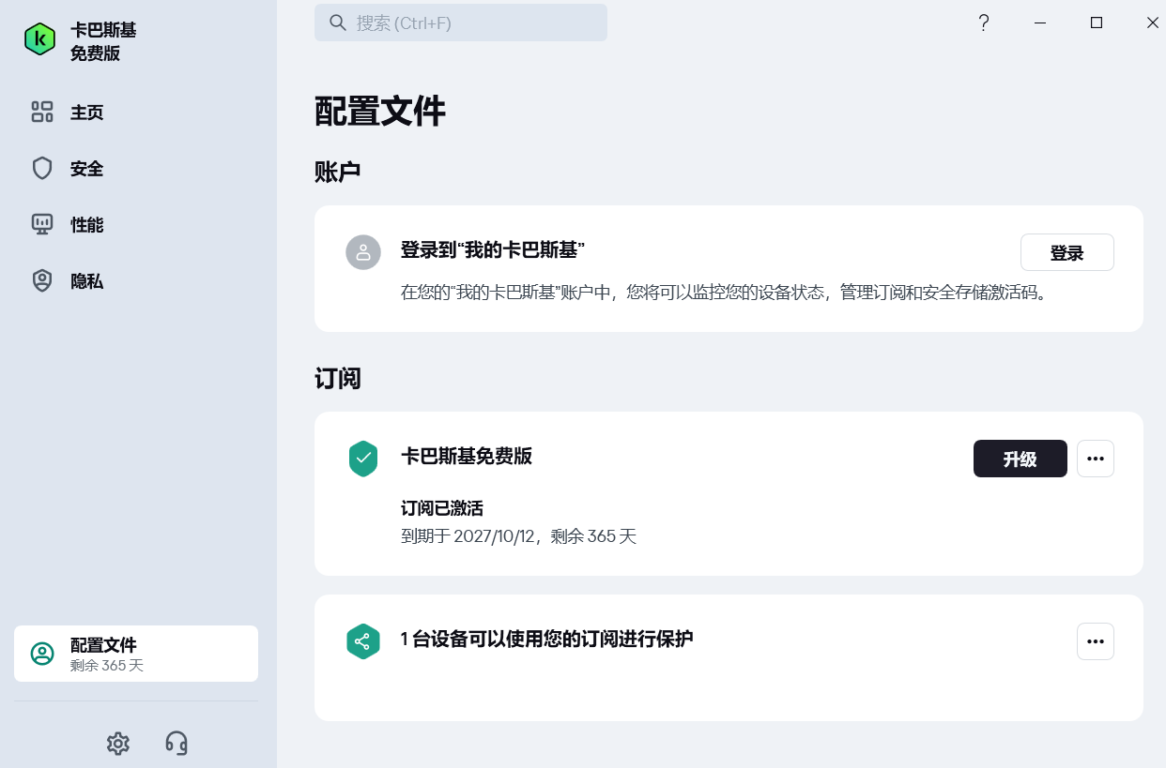The width and height of the screenshot is (1166, 768).
Task: Click the 卡巴斯基免费版 subscription title
Action: (467, 457)
